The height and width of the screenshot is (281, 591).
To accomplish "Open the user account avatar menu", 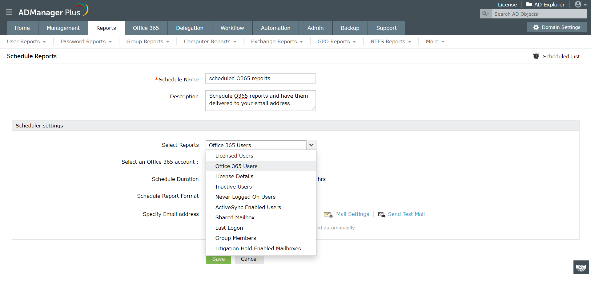I will point(581,4).
